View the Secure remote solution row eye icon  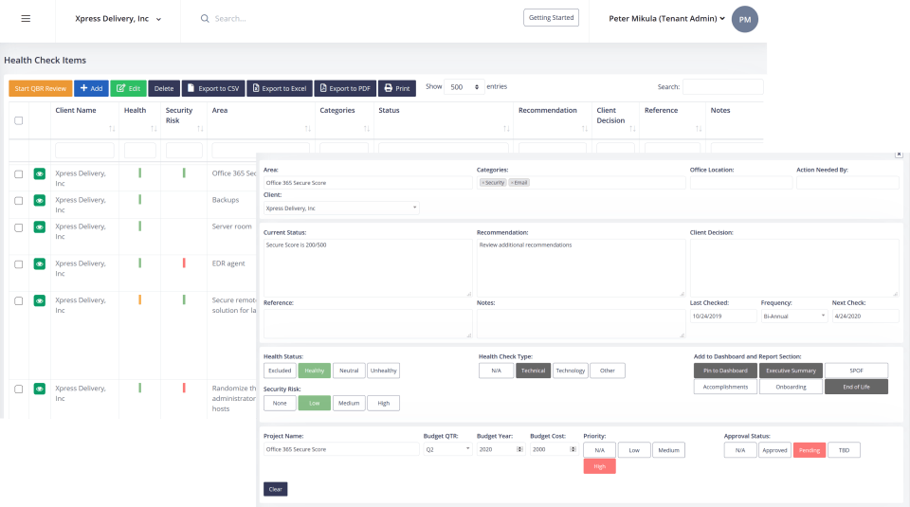tap(40, 300)
